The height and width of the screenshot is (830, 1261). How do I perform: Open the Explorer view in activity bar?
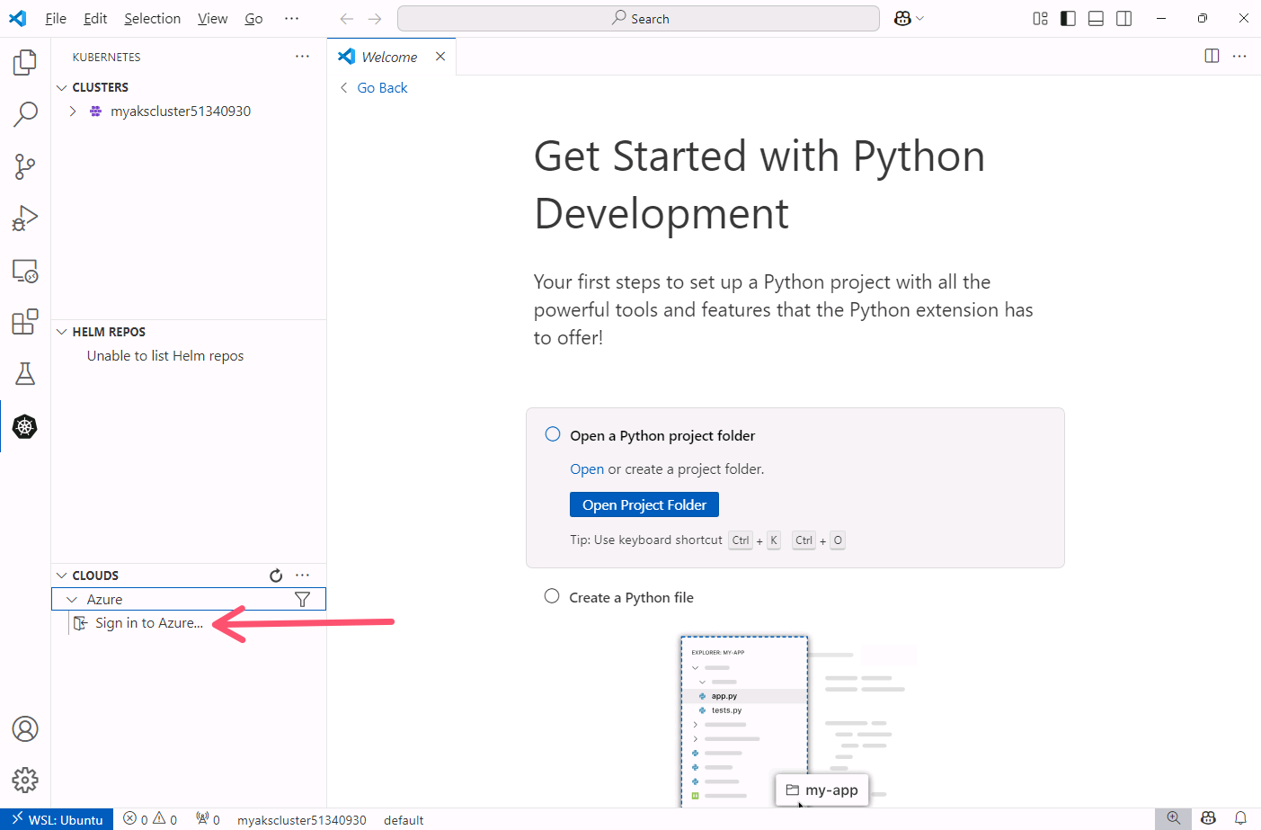point(25,62)
